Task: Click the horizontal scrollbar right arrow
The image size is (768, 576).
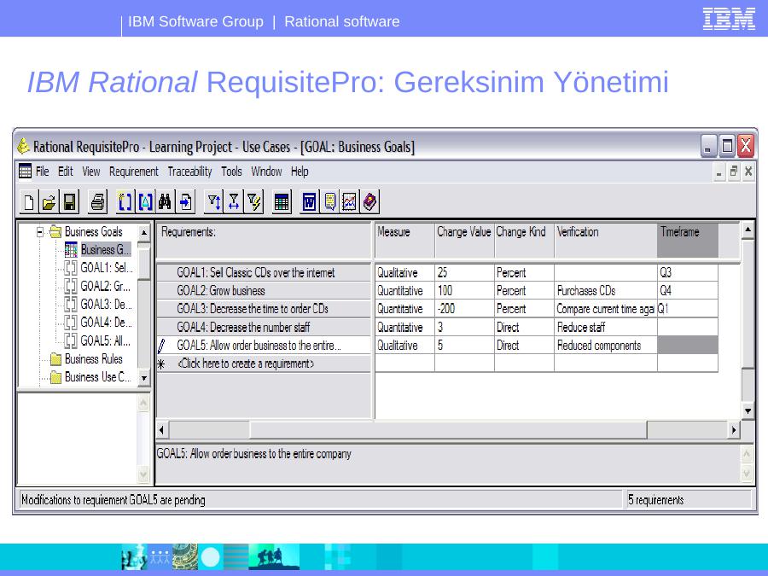Action: tap(734, 430)
